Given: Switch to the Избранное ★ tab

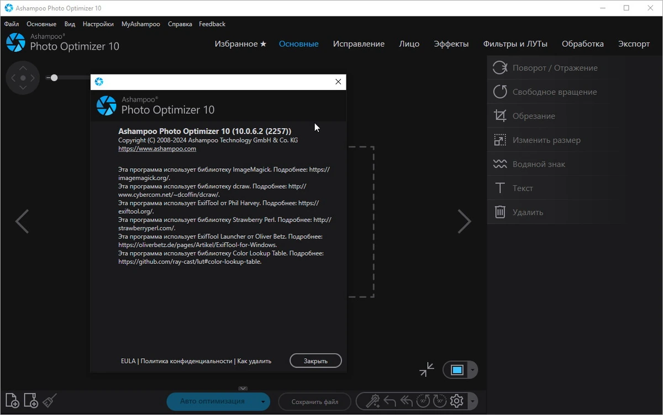Looking at the screenshot, I should (x=240, y=44).
